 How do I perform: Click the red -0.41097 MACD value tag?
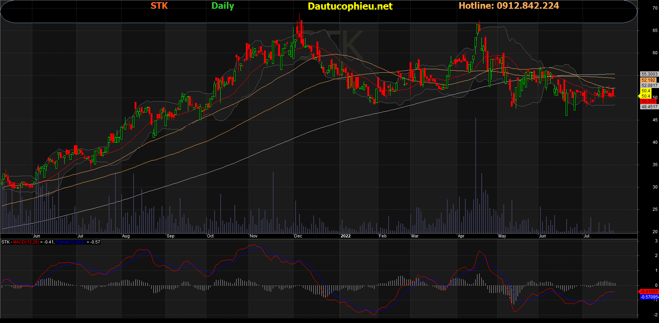click(649, 292)
